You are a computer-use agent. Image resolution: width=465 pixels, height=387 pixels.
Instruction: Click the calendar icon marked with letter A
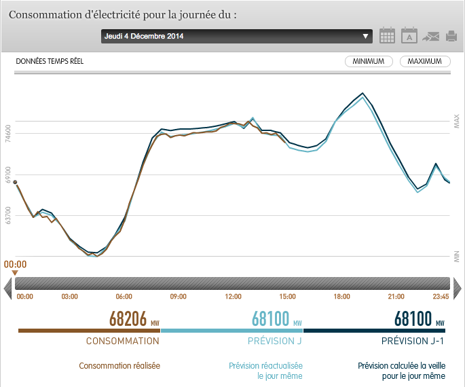point(409,36)
